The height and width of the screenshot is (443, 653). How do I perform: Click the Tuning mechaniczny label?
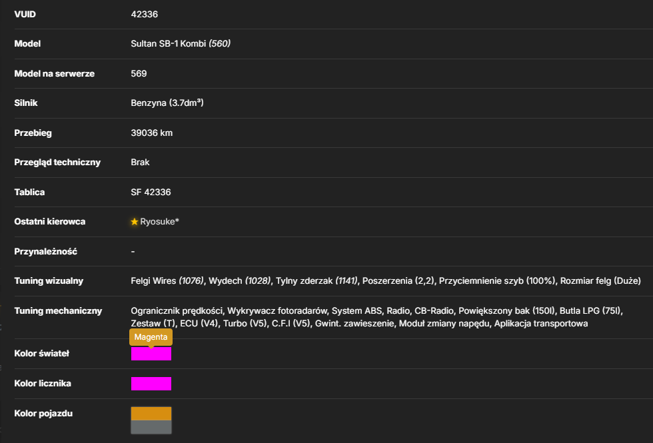click(x=59, y=310)
